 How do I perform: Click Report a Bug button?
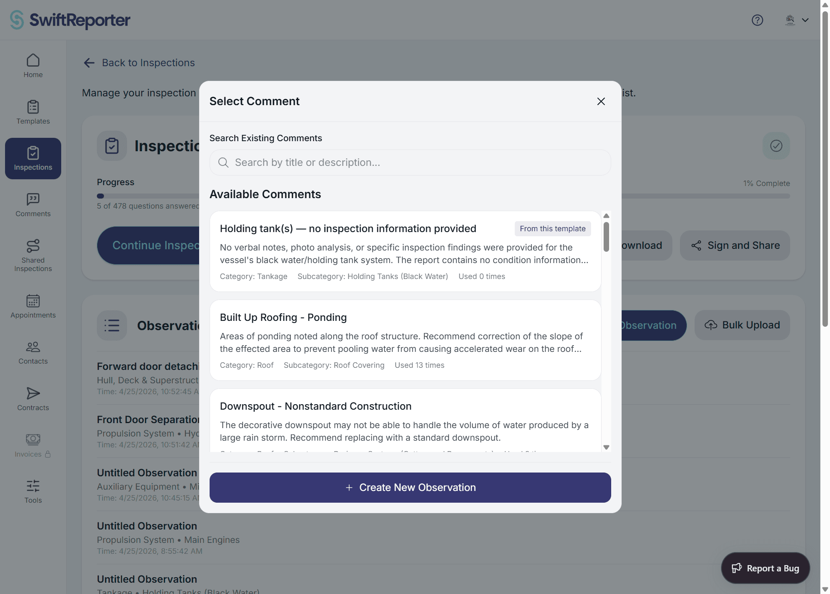[765, 568]
